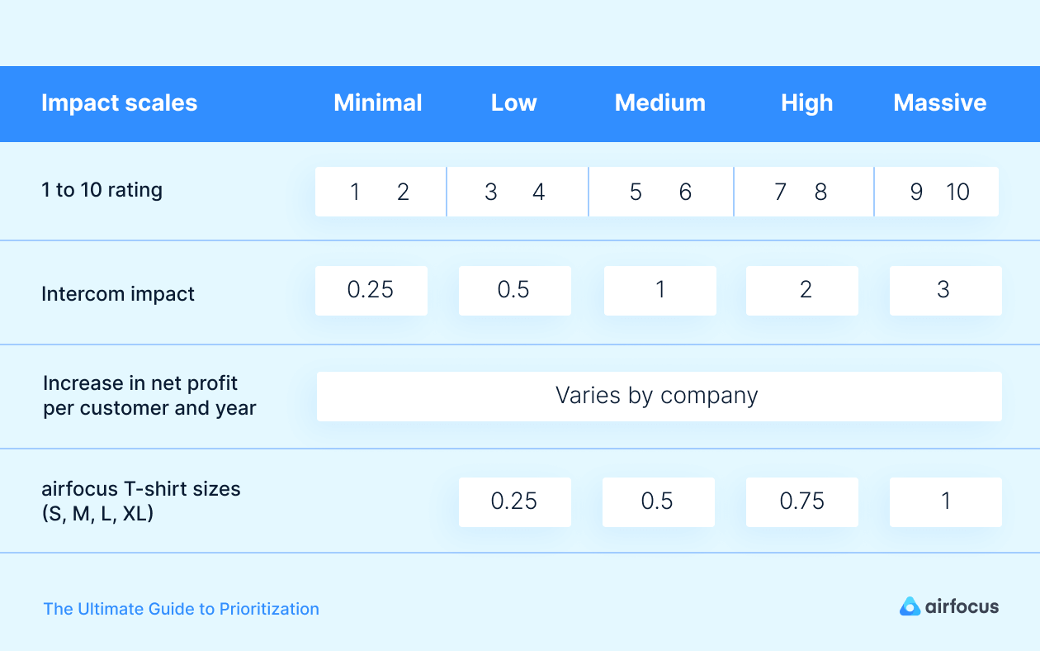Open The Ultimate Guide to Prioritization link
Image resolution: width=1040 pixels, height=651 pixels.
point(181,609)
